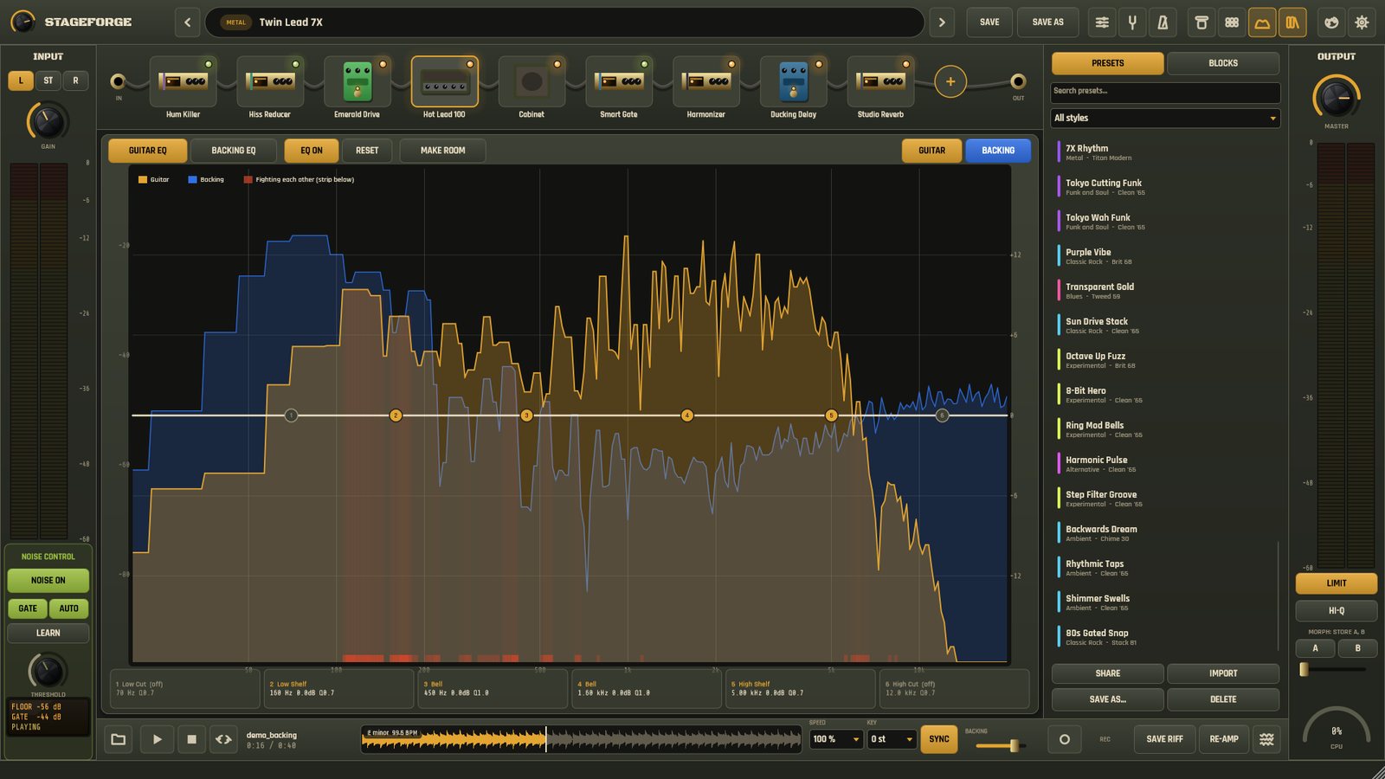Toggle the GATE mode button
This screenshot has width=1385, height=779.
pos(28,608)
